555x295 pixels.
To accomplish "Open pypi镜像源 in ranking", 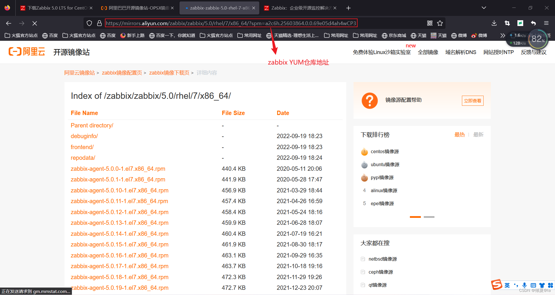I will tap(382, 178).
